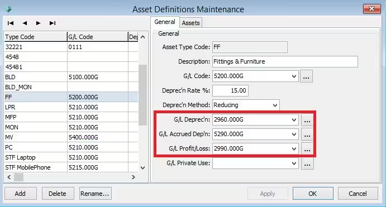Sort by the G/L Code column header
The image size is (386, 207).
point(98,37)
